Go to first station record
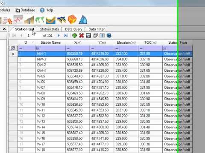Screen dimensions: 205x153 [x=14, y=35]
